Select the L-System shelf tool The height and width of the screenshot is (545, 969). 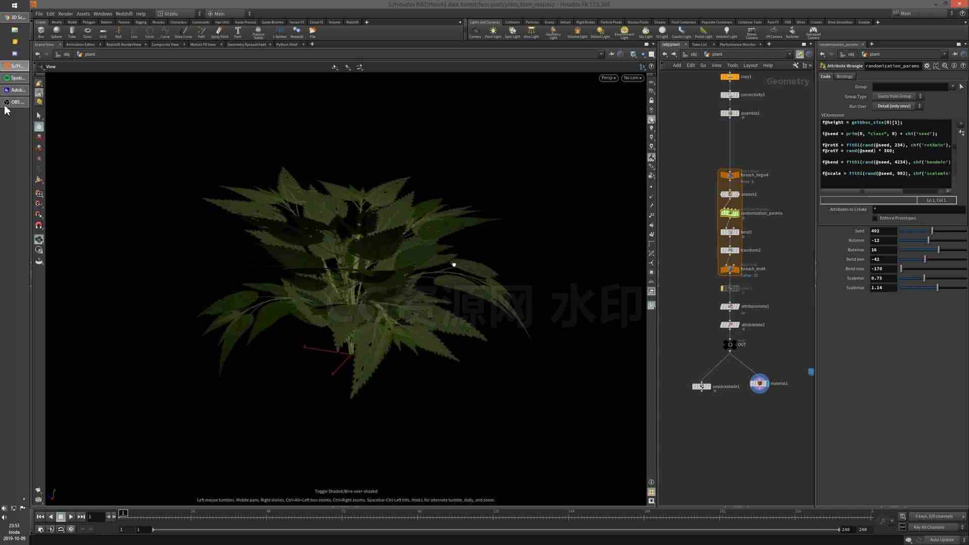coord(279,32)
